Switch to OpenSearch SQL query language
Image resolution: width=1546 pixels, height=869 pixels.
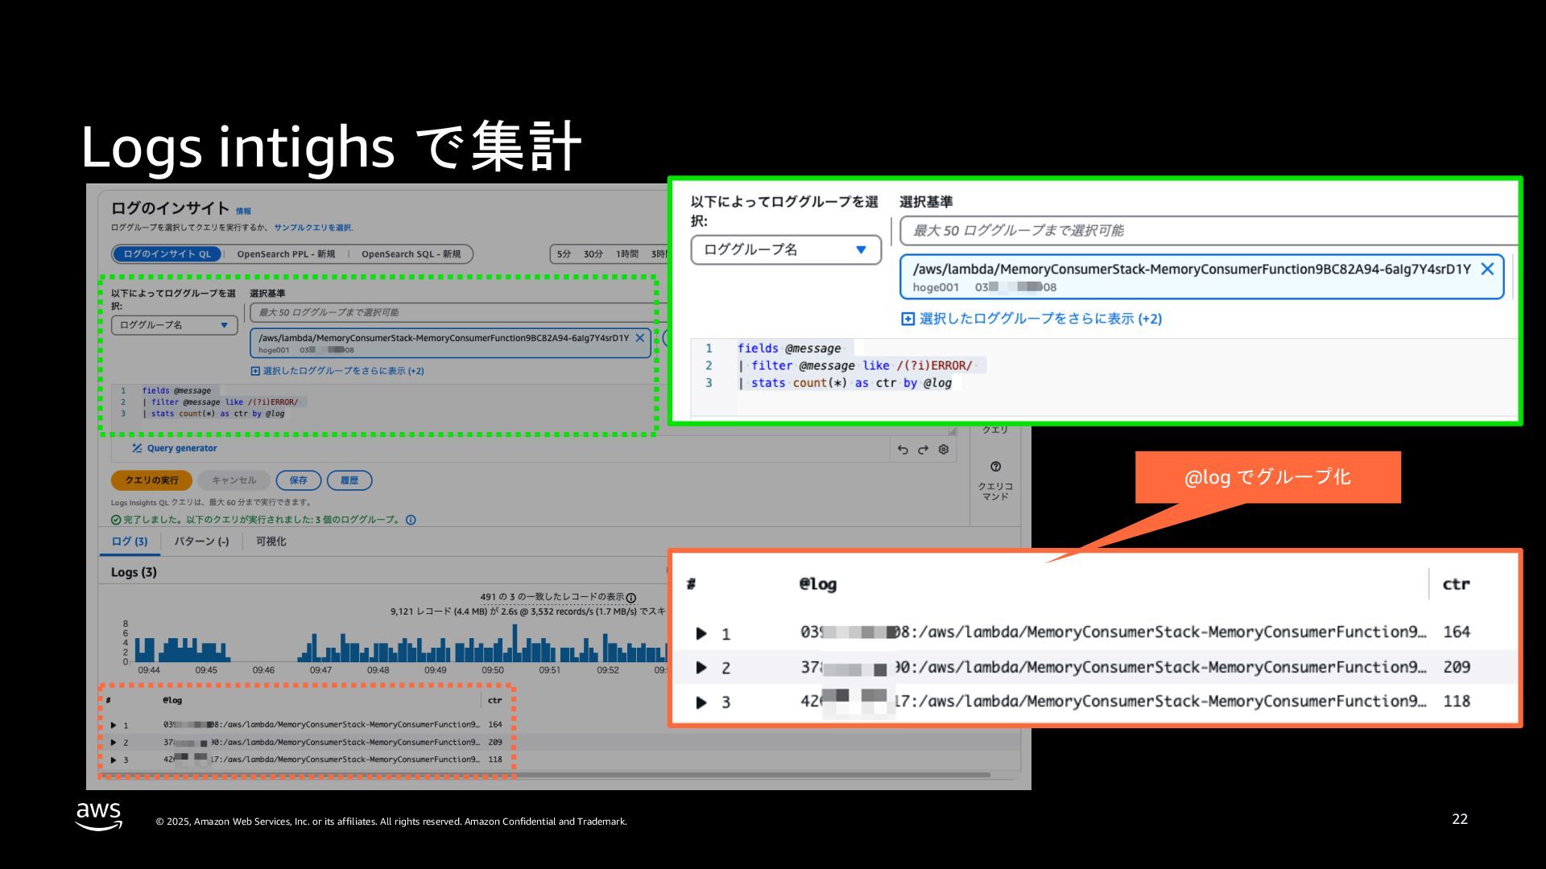pyautogui.click(x=411, y=254)
